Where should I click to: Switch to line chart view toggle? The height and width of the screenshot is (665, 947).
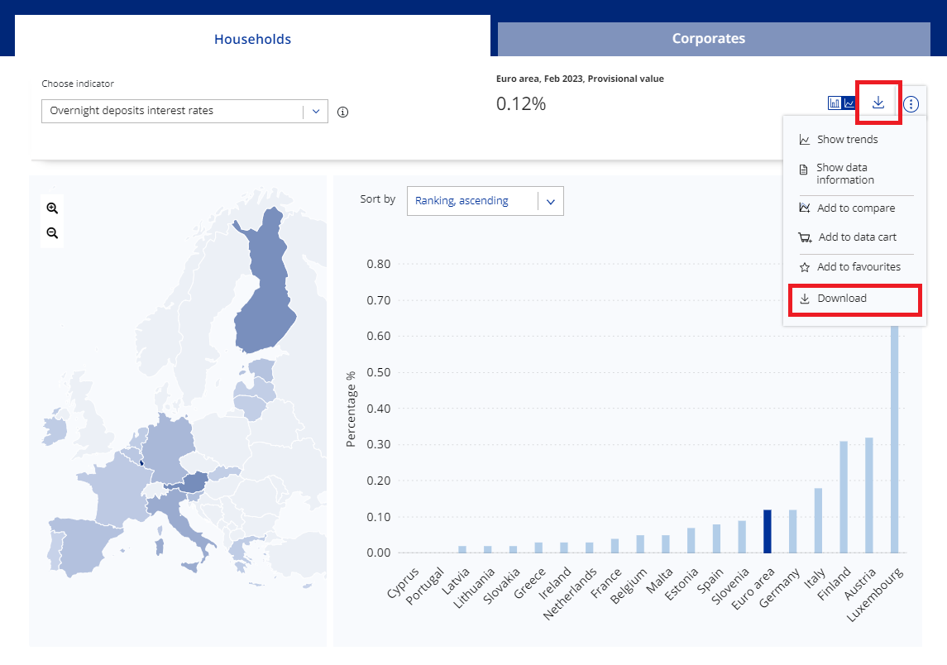(849, 103)
